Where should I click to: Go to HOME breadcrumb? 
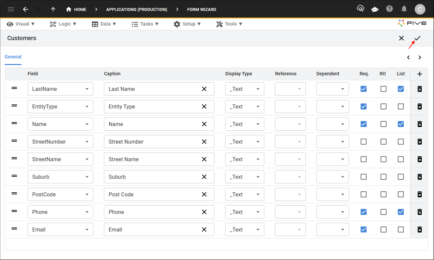(x=76, y=9)
